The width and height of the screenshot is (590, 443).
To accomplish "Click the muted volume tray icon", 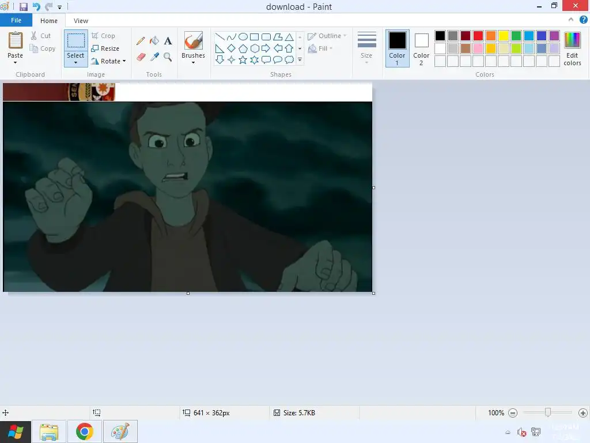I will [521, 432].
